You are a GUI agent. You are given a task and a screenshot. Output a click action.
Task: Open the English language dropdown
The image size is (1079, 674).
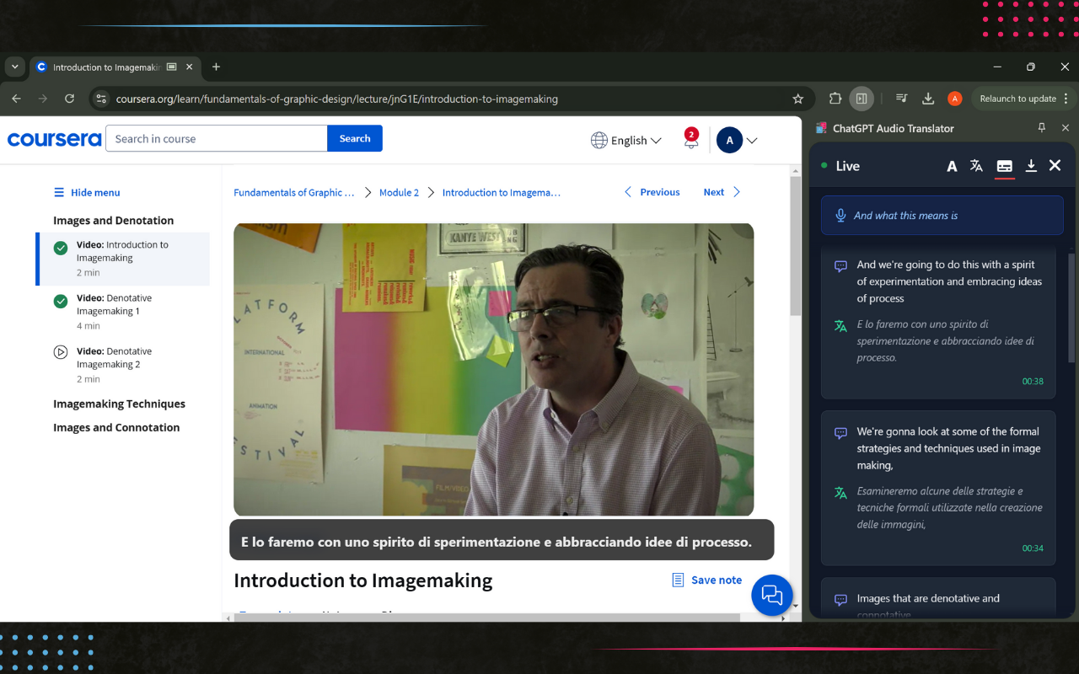pyautogui.click(x=626, y=141)
